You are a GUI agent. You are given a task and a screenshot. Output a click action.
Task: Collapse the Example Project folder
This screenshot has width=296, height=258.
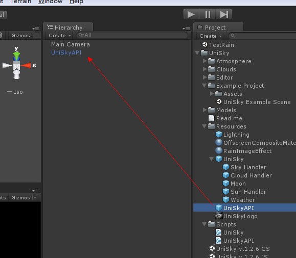point(204,86)
